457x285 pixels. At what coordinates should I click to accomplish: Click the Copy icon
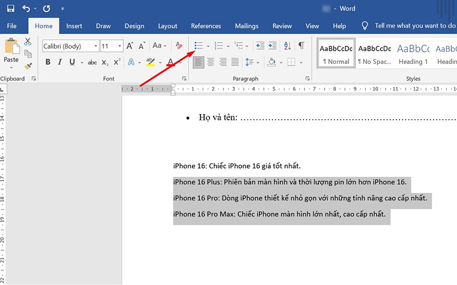point(28,54)
